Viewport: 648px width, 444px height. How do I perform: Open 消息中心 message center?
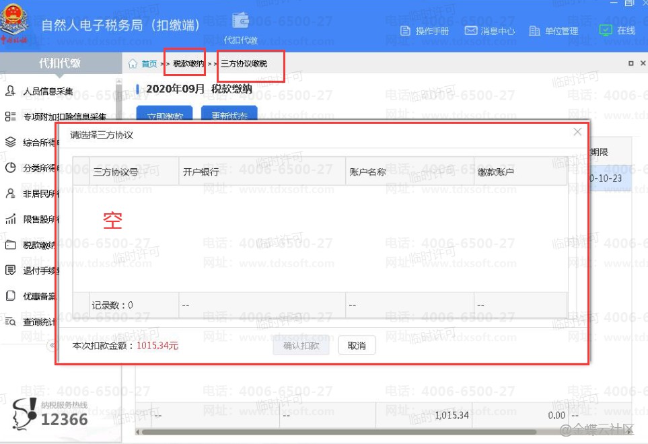pyautogui.click(x=490, y=31)
